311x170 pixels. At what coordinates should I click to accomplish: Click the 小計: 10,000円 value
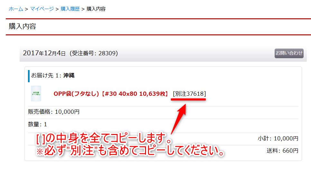pyautogui.click(x=278, y=139)
